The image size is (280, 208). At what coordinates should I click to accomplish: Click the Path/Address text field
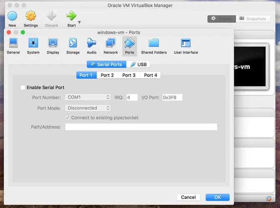click(141, 127)
